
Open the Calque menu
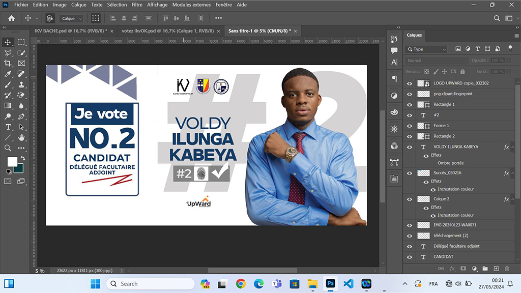pyautogui.click(x=79, y=5)
